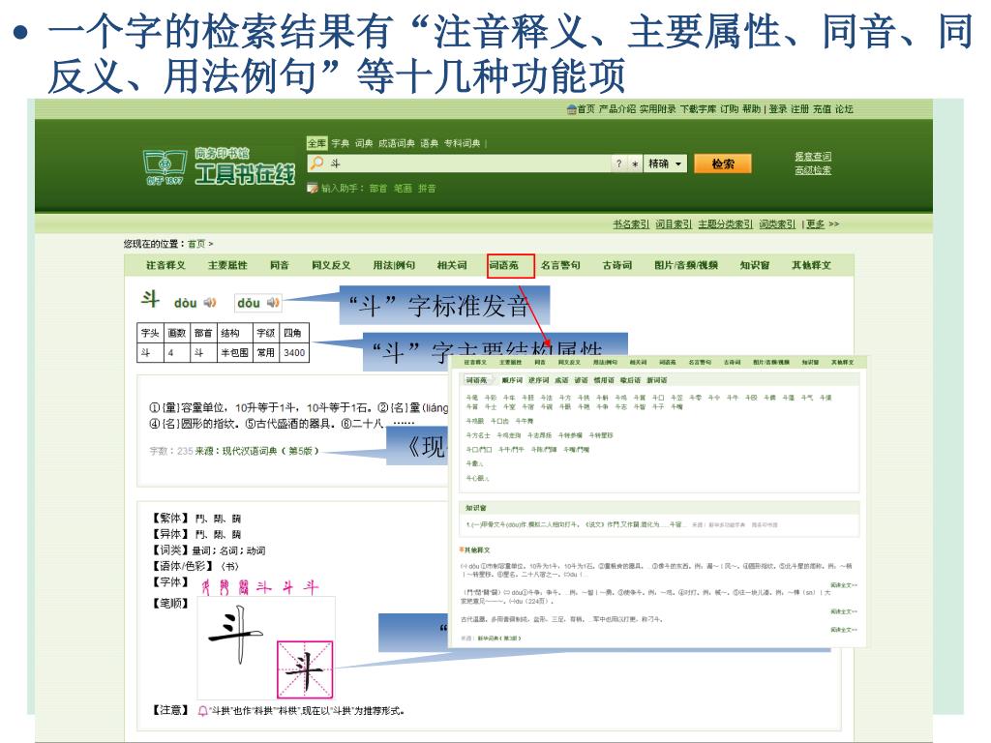Click the * wildcard button
The height and width of the screenshot is (743, 991).
coord(635,163)
